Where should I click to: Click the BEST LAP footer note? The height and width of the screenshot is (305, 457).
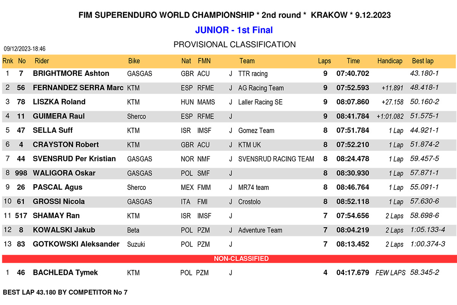click(65, 292)
